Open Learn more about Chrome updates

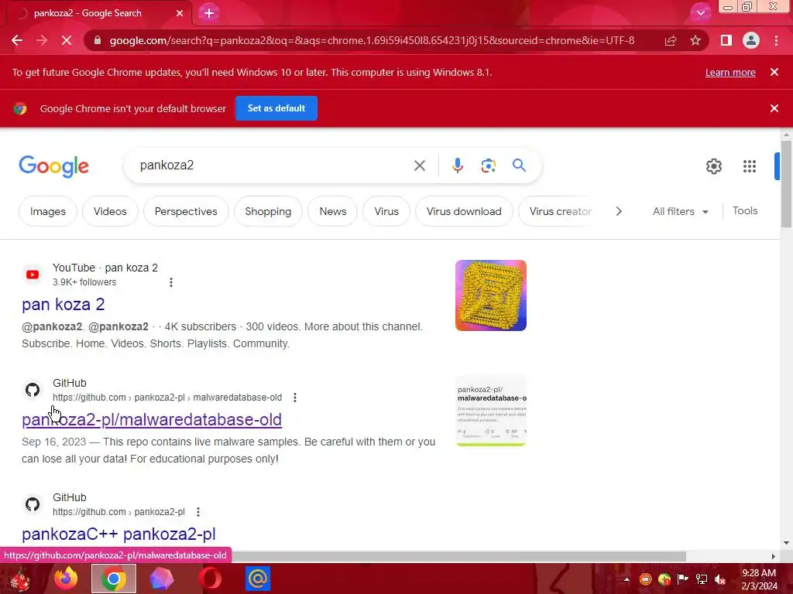coord(730,72)
